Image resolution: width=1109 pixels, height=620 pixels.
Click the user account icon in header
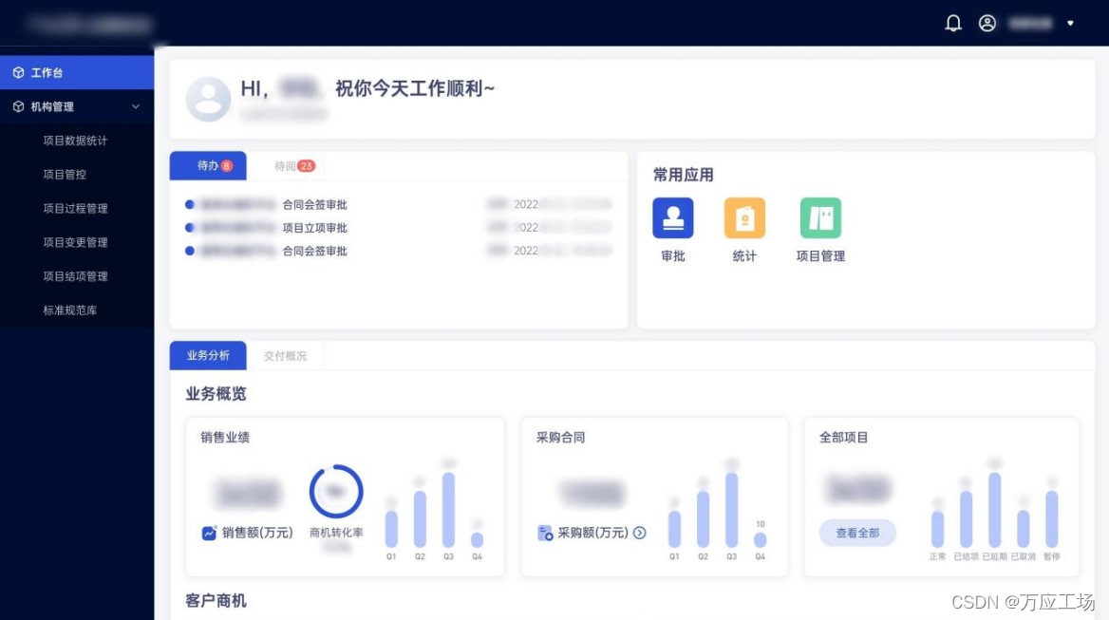[987, 24]
